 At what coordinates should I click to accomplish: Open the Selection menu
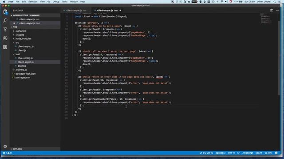(x=33, y=2)
